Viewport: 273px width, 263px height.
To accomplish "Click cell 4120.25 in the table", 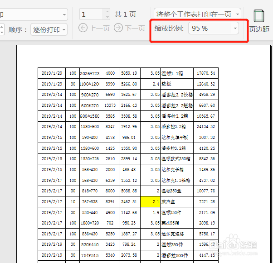I will click(206, 148).
